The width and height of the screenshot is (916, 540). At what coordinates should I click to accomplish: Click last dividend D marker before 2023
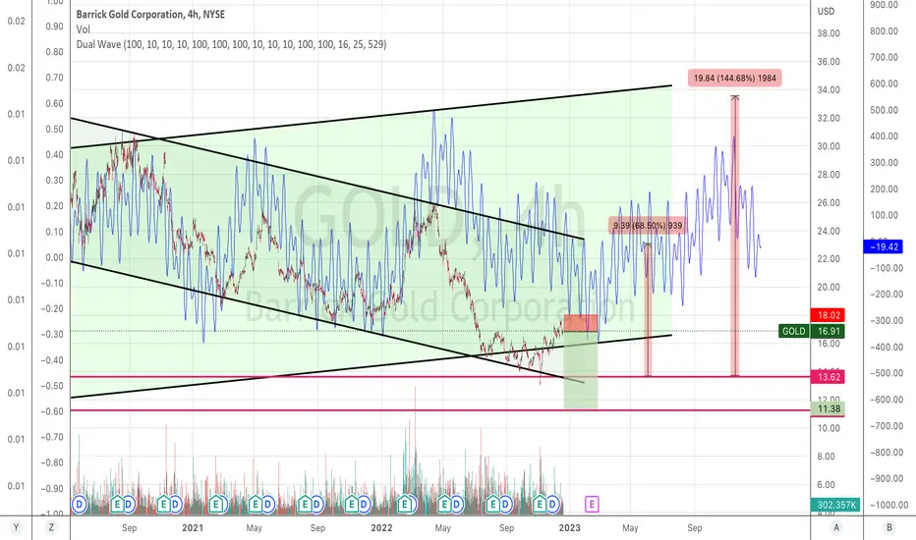(x=552, y=504)
